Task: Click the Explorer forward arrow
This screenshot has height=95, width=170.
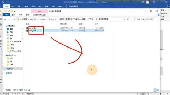Action: [9, 19]
